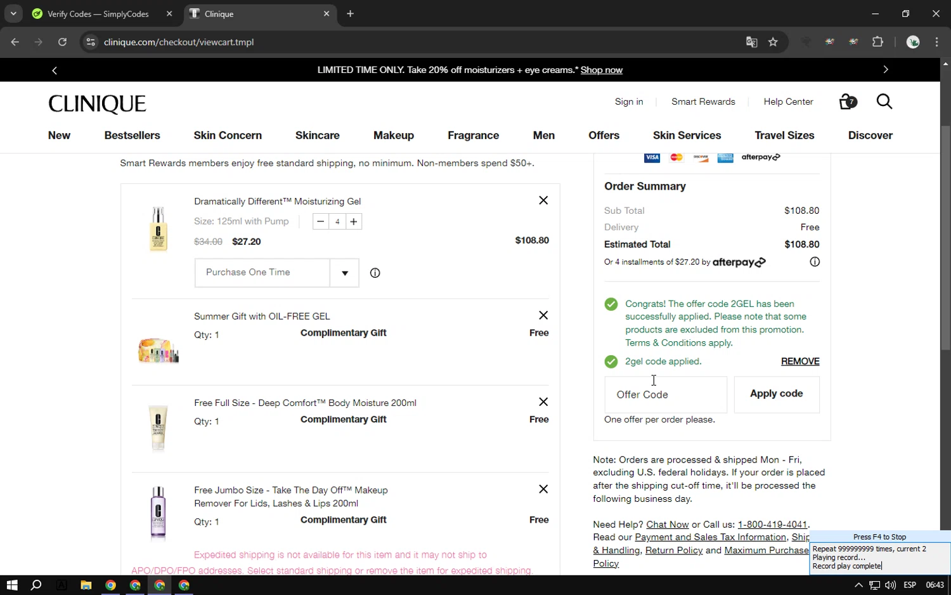Click the search magnifier icon
Image resolution: width=951 pixels, height=595 pixels.
pos(884,101)
